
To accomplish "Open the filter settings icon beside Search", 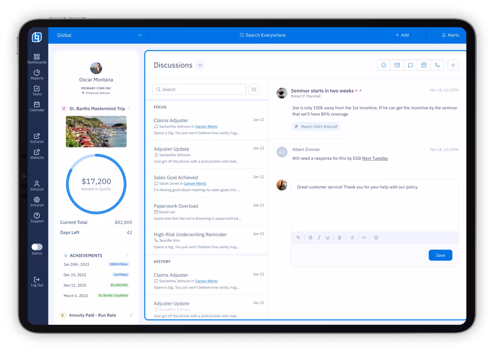I will point(254,90).
